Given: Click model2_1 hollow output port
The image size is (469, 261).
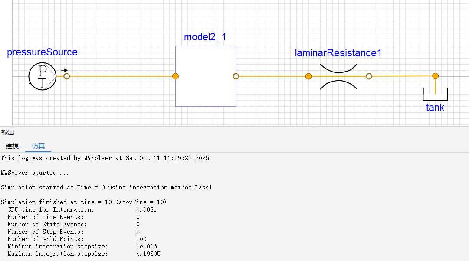Looking at the screenshot, I should [x=236, y=76].
